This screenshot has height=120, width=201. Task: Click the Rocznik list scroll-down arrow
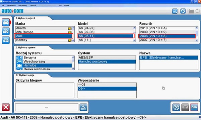197,41
